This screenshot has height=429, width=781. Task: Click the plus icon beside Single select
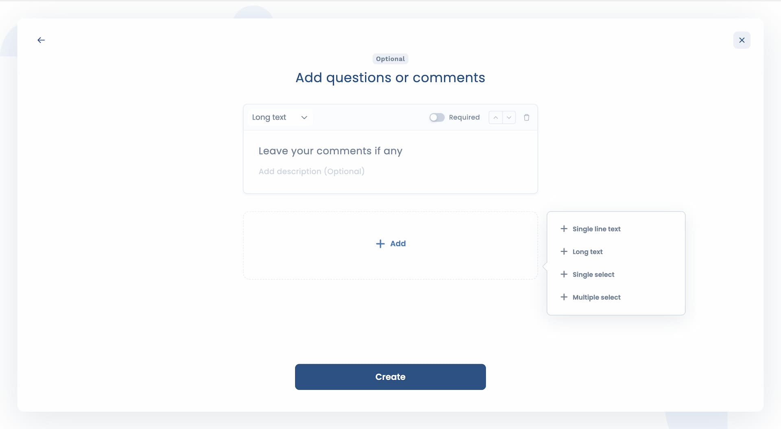coord(564,274)
